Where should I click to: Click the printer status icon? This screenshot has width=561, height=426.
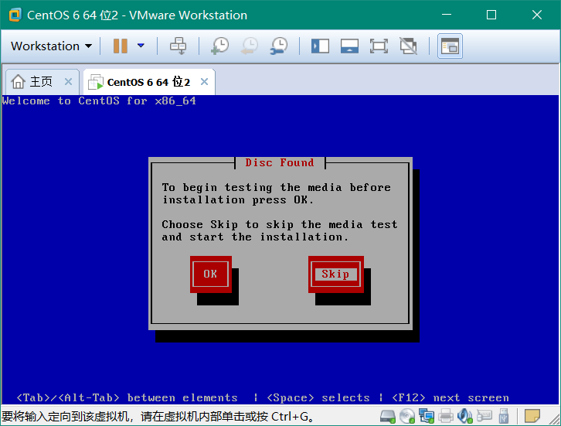coord(446,416)
